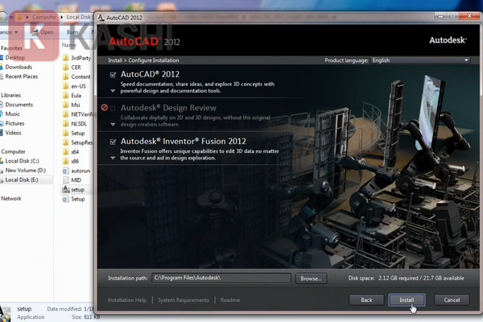
Task: Close the AutoCAD 2012 installer window
Action: (x=469, y=16)
